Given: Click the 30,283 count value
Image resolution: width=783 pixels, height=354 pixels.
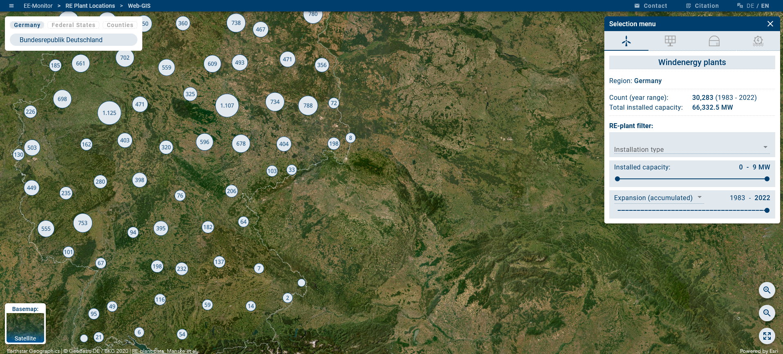Looking at the screenshot, I should [702, 97].
